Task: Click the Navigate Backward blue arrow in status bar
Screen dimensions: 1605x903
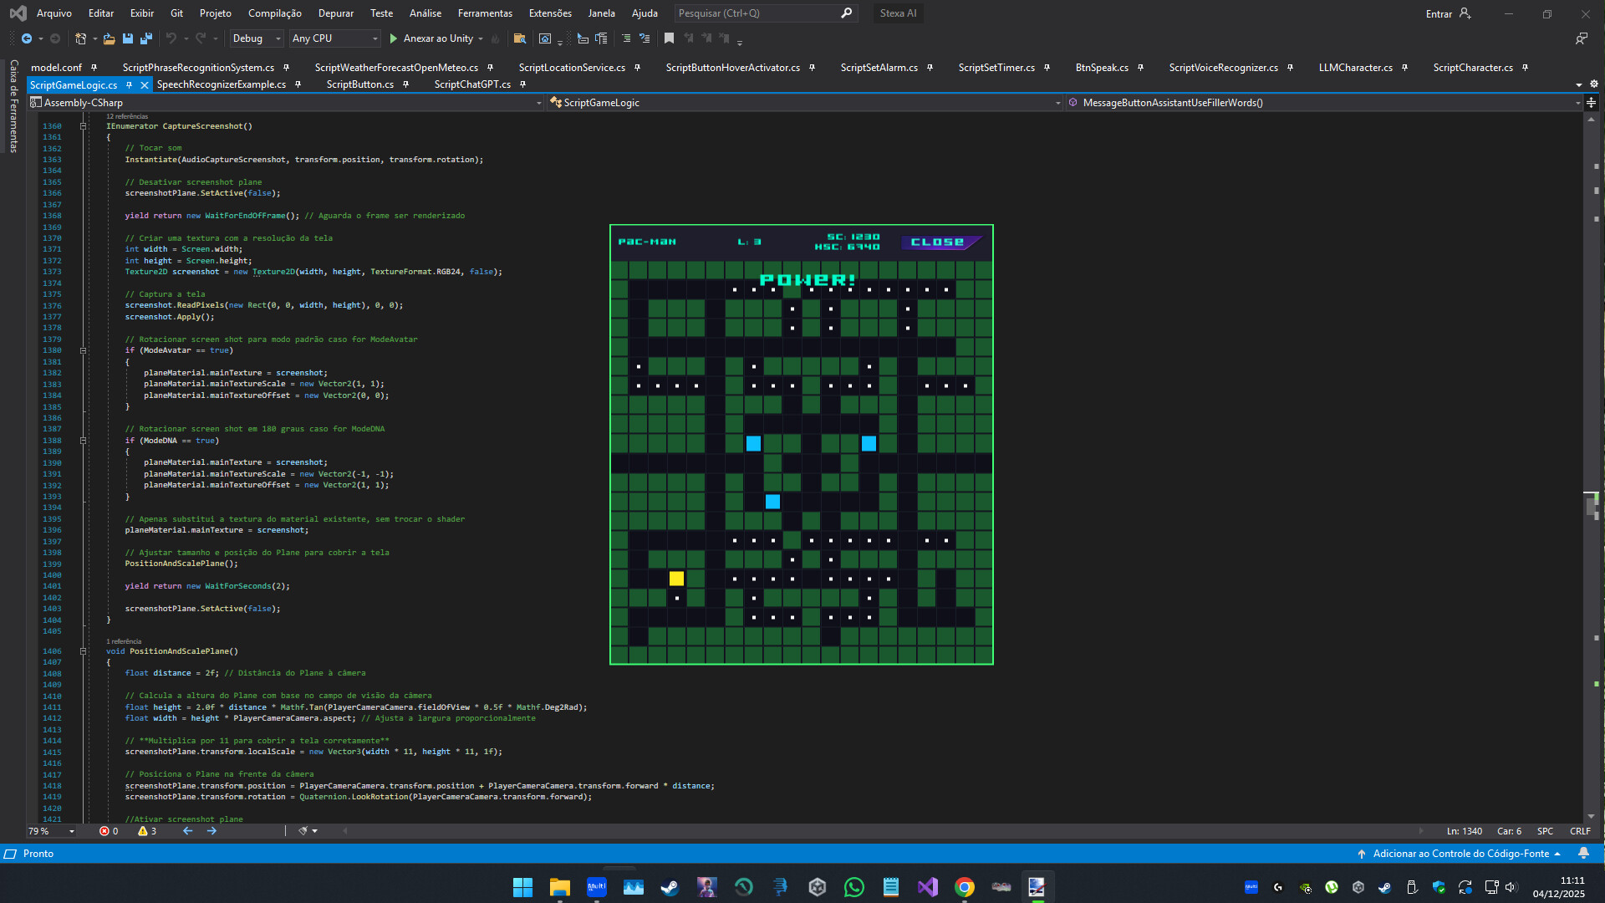Action: (187, 831)
